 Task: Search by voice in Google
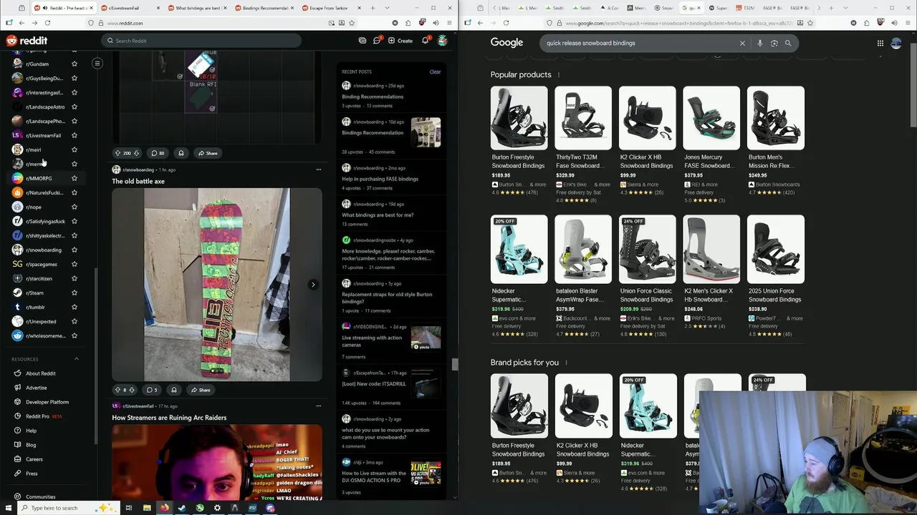760,43
